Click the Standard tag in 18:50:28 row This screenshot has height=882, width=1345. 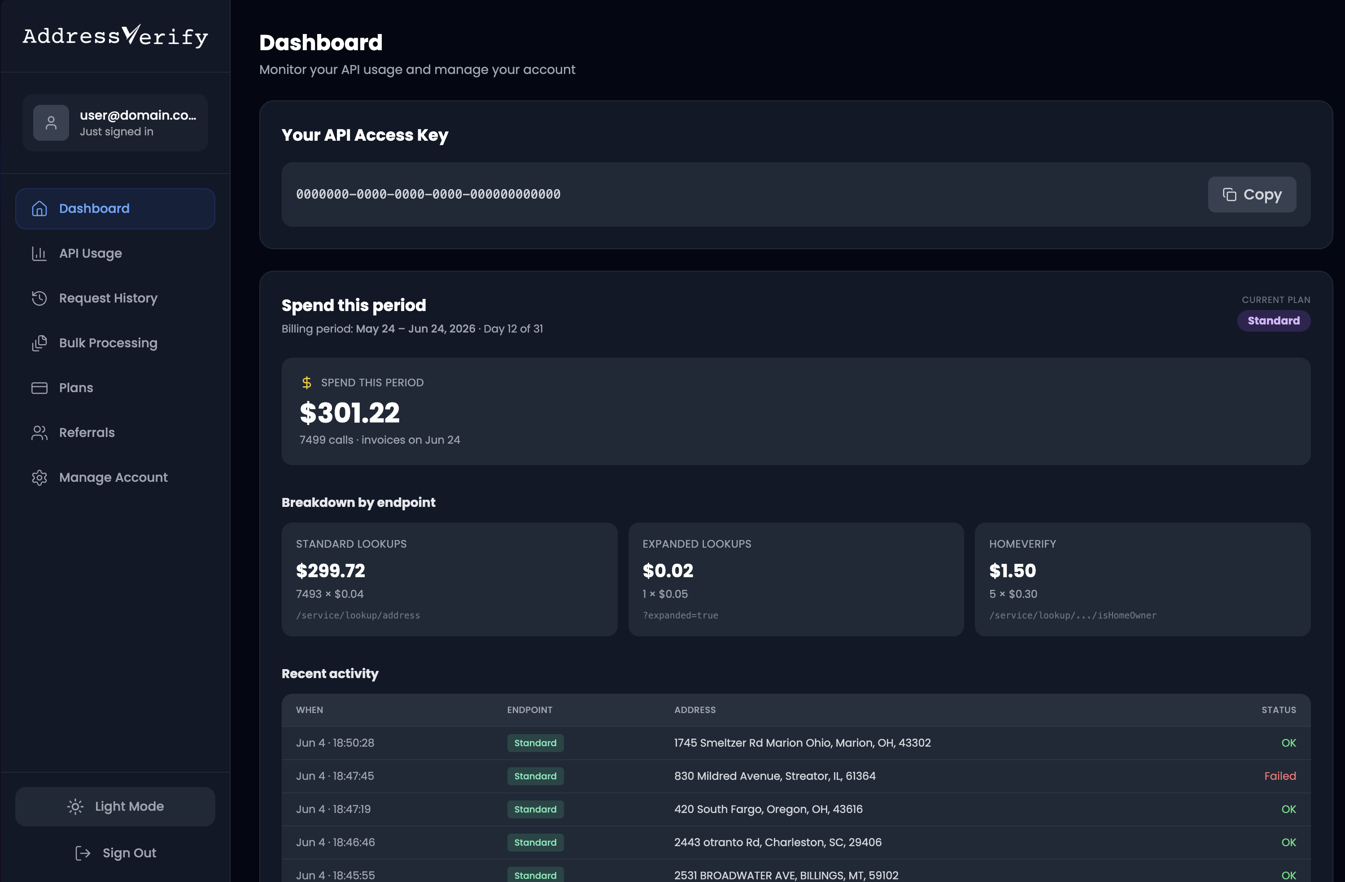coord(535,743)
